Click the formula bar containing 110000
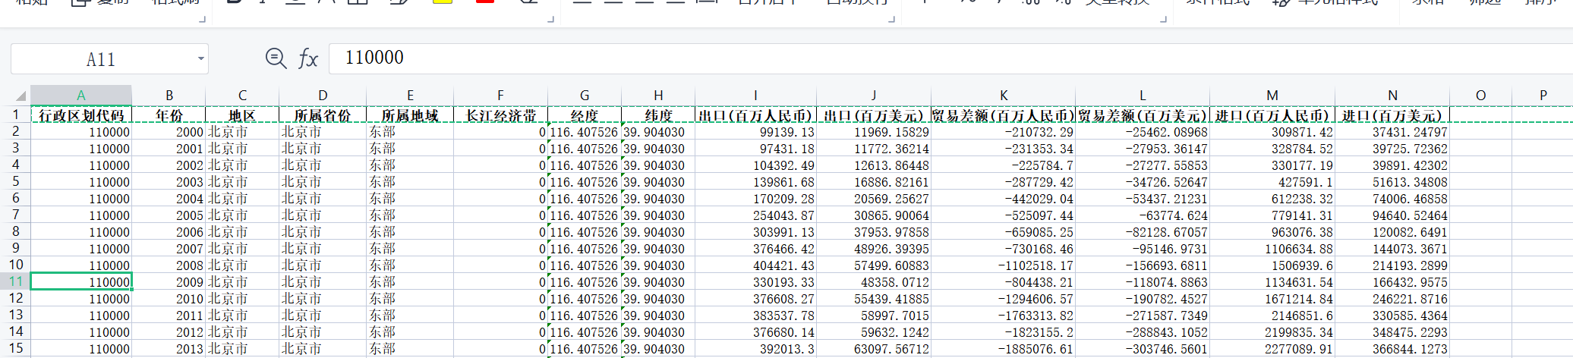 911,58
